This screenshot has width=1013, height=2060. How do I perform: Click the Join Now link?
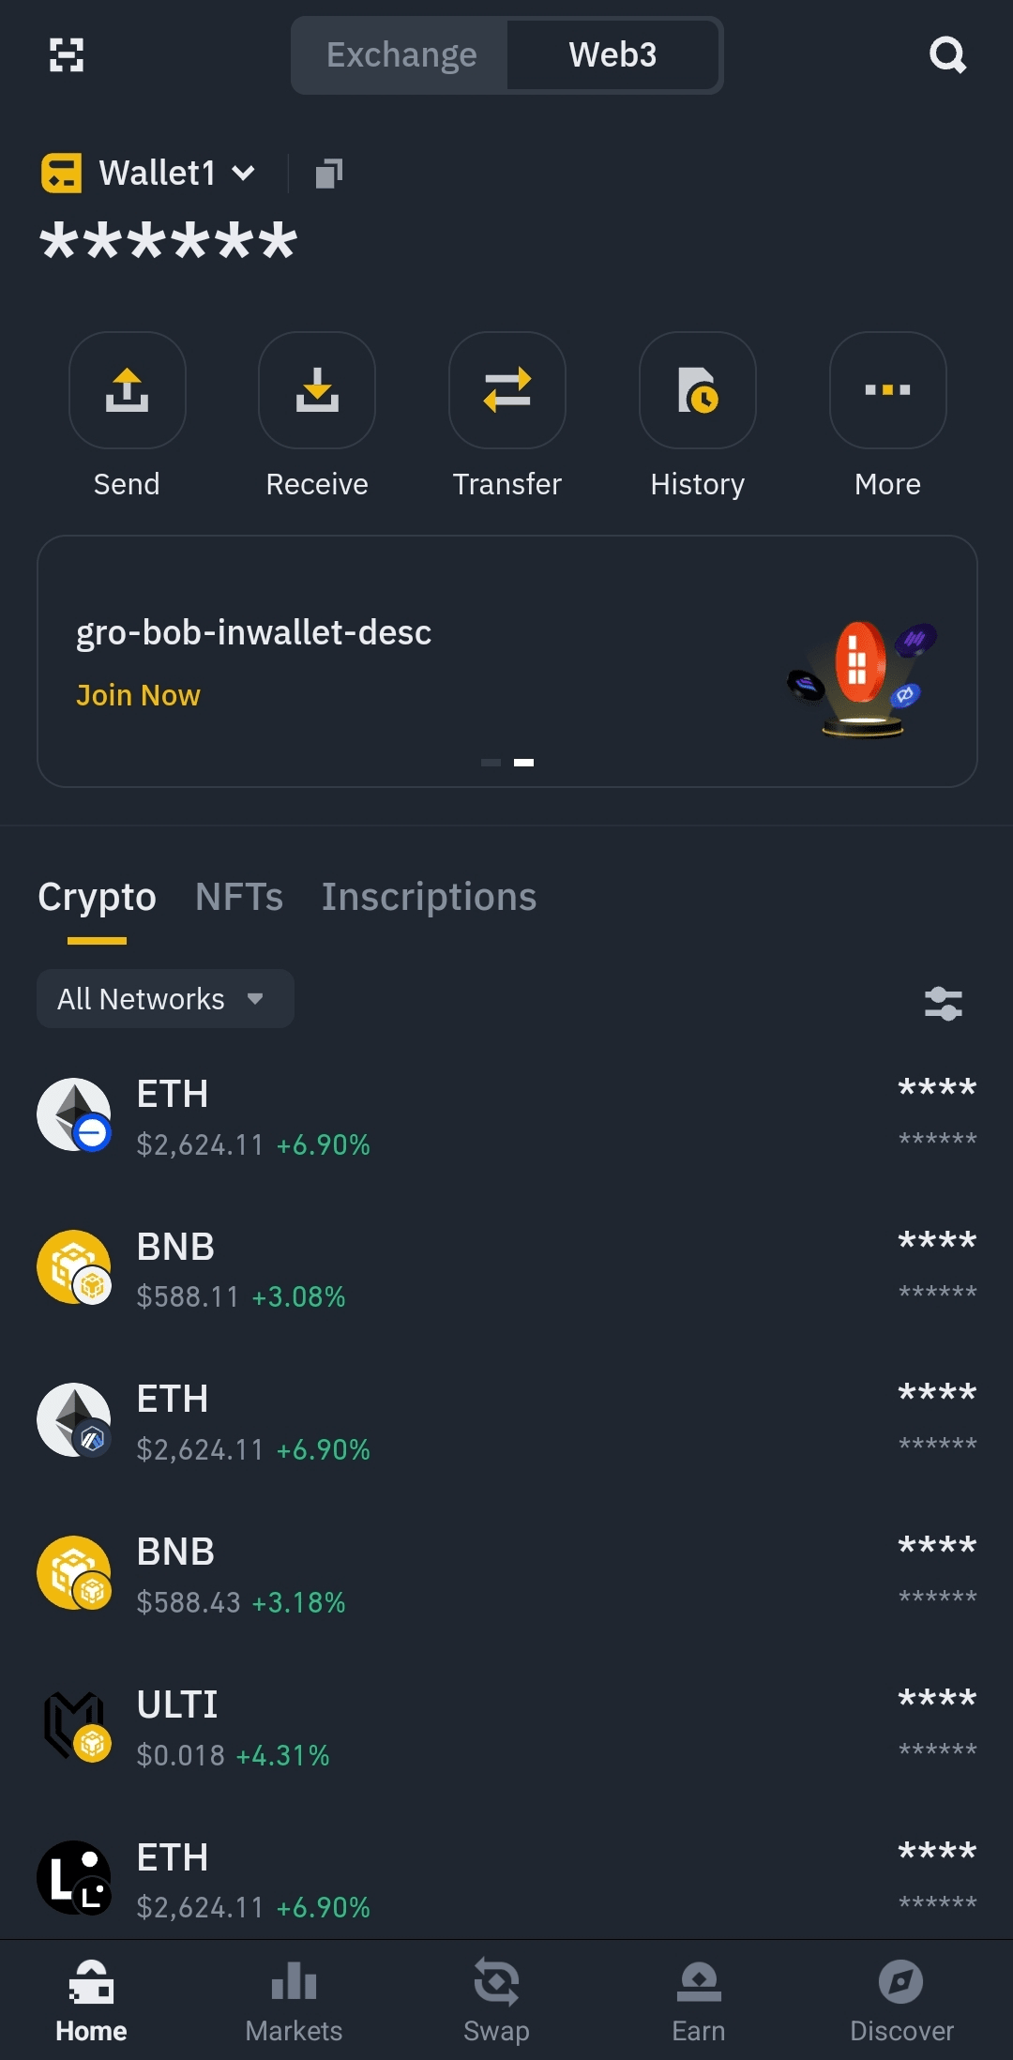[138, 695]
